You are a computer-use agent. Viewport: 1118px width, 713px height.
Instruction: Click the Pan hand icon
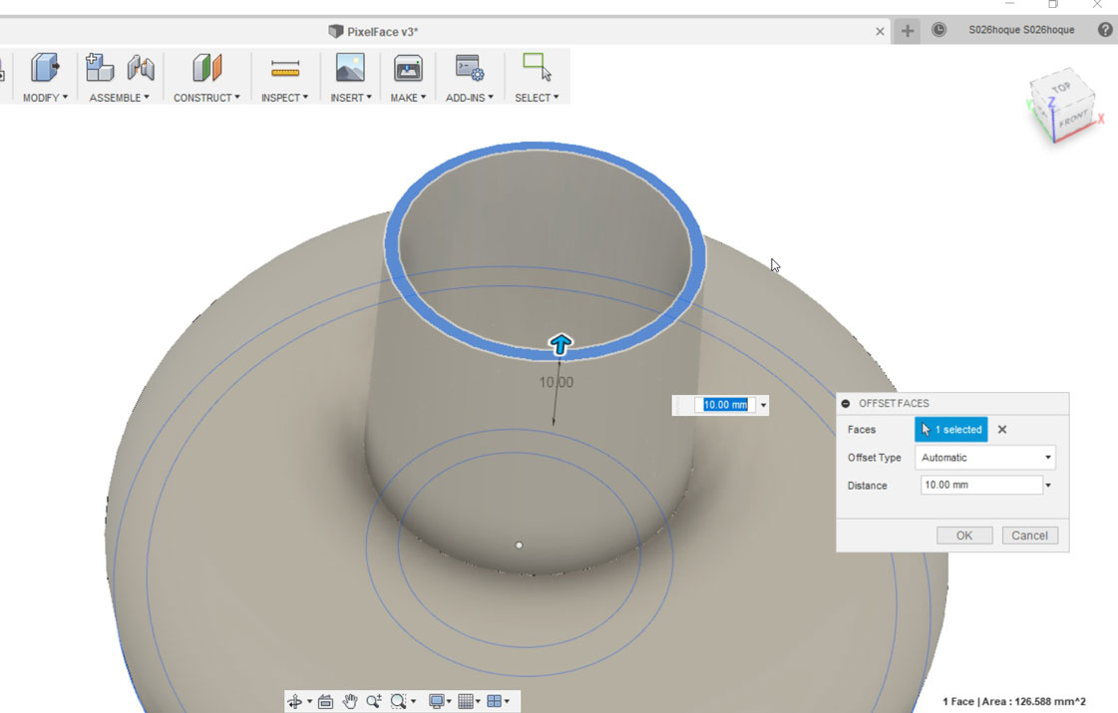pos(349,702)
